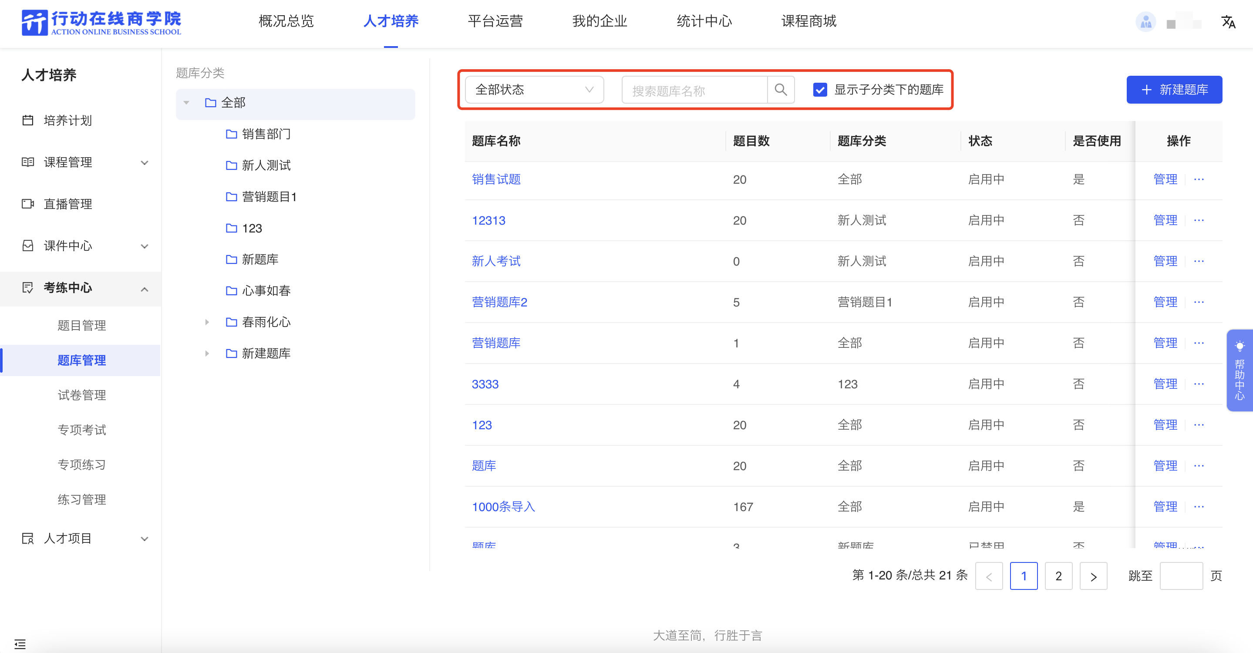Click the 课程管理 book icon

click(x=28, y=162)
